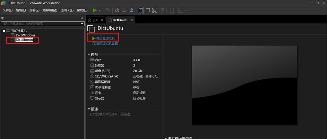Click the speaker icon beside 声卡
327x139 pixels.
coord(92,92)
